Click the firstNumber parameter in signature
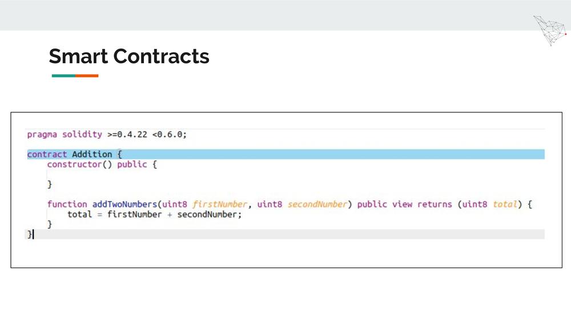 (220, 204)
